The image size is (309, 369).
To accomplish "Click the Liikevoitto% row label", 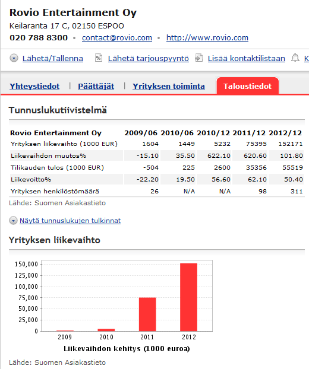I will click(x=31, y=180).
